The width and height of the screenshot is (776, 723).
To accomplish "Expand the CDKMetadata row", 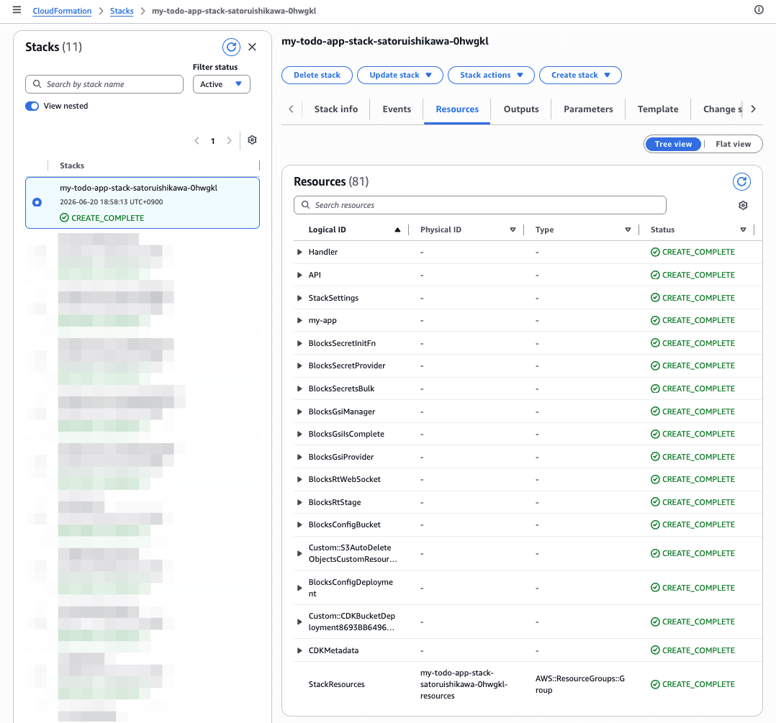I will click(x=299, y=650).
